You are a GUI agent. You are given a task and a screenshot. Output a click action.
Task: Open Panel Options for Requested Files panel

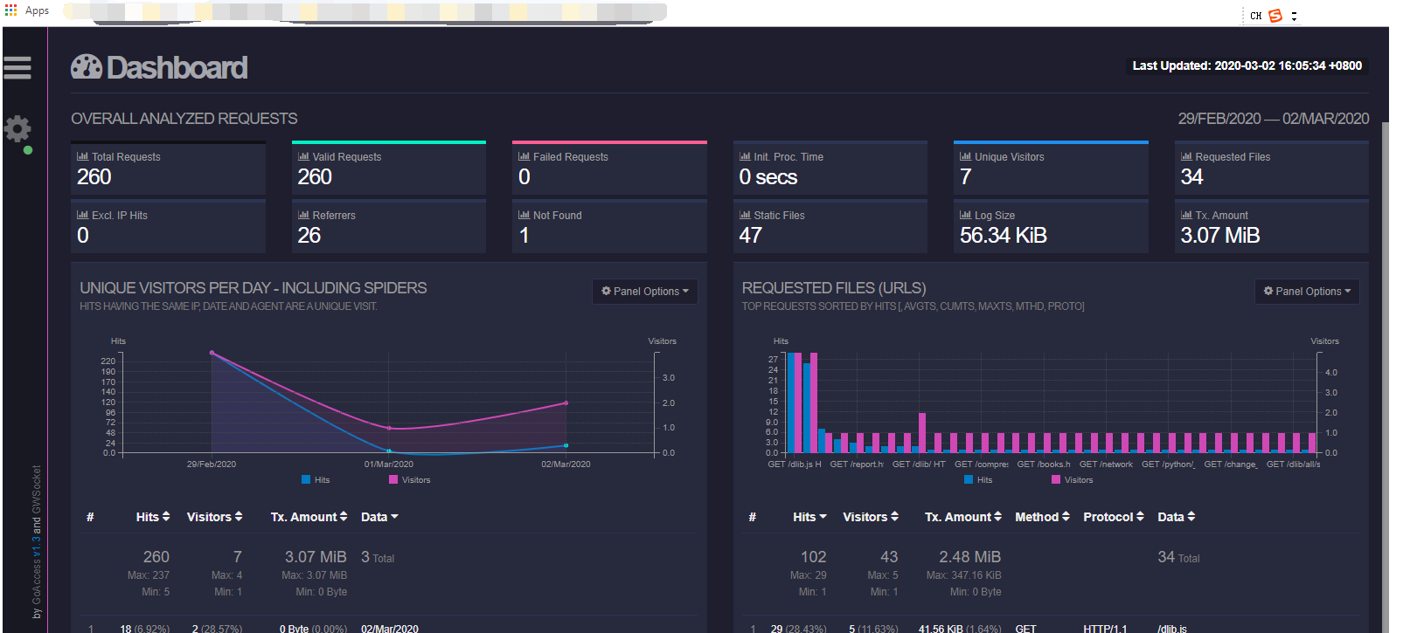tap(1307, 292)
